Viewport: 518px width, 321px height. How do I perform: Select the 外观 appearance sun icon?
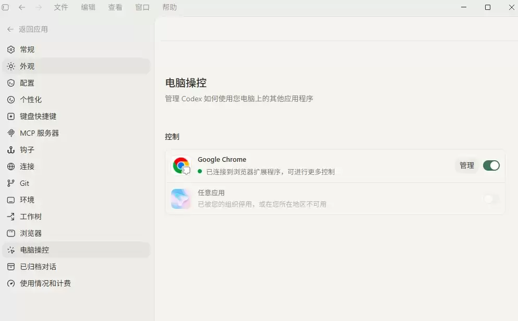(x=11, y=66)
